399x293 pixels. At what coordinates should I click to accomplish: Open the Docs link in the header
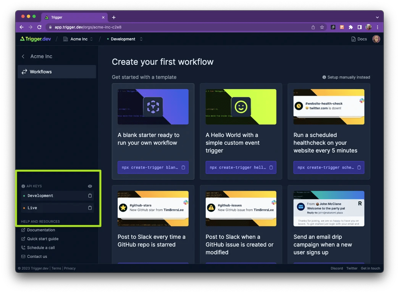pyautogui.click(x=359, y=39)
